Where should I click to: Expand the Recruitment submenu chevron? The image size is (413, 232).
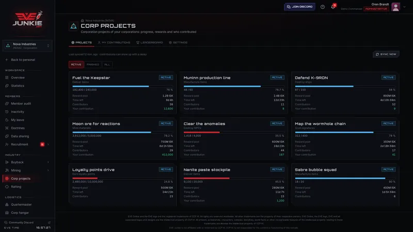tap(48, 144)
